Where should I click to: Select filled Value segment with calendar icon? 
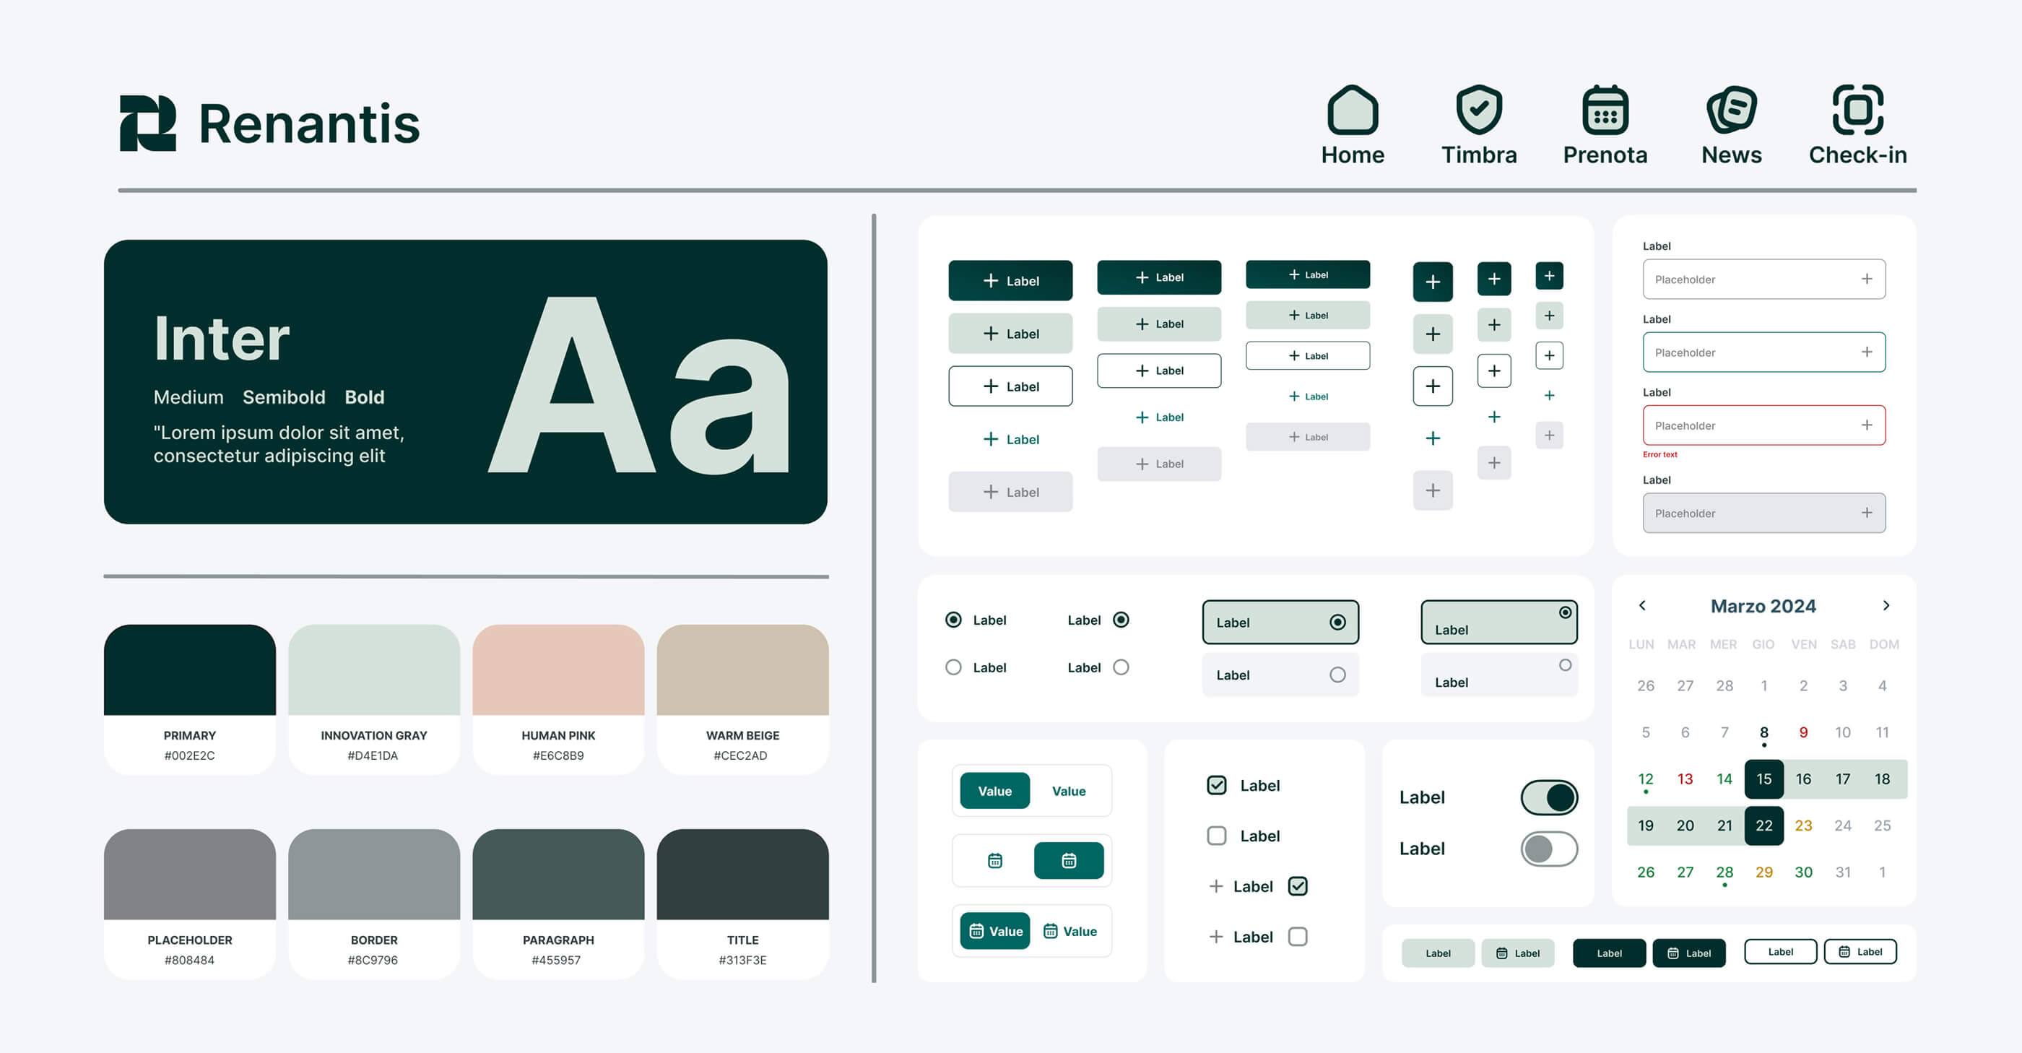click(994, 931)
